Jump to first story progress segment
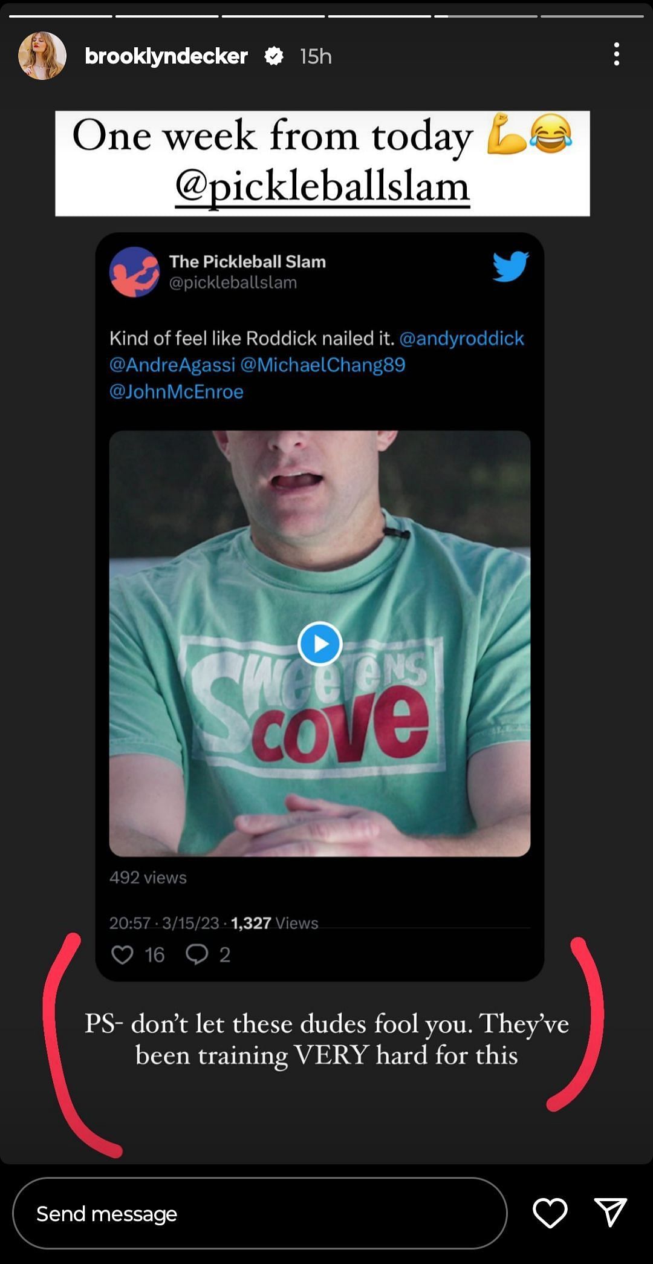The image size is (653, 1264). pos(60,16)
